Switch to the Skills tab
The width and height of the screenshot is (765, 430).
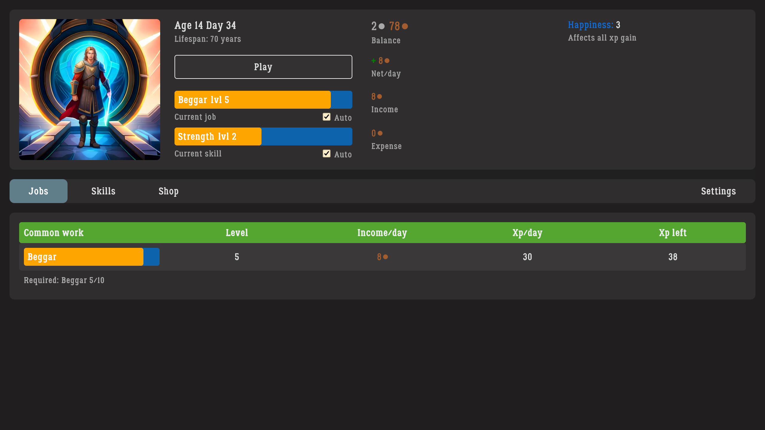103,191
